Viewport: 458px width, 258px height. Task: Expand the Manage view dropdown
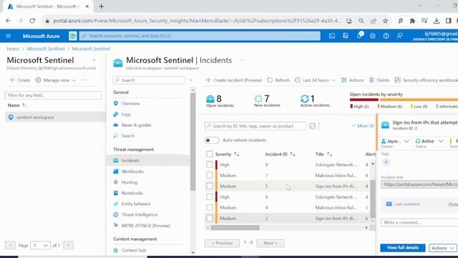(x=56, y=80)
